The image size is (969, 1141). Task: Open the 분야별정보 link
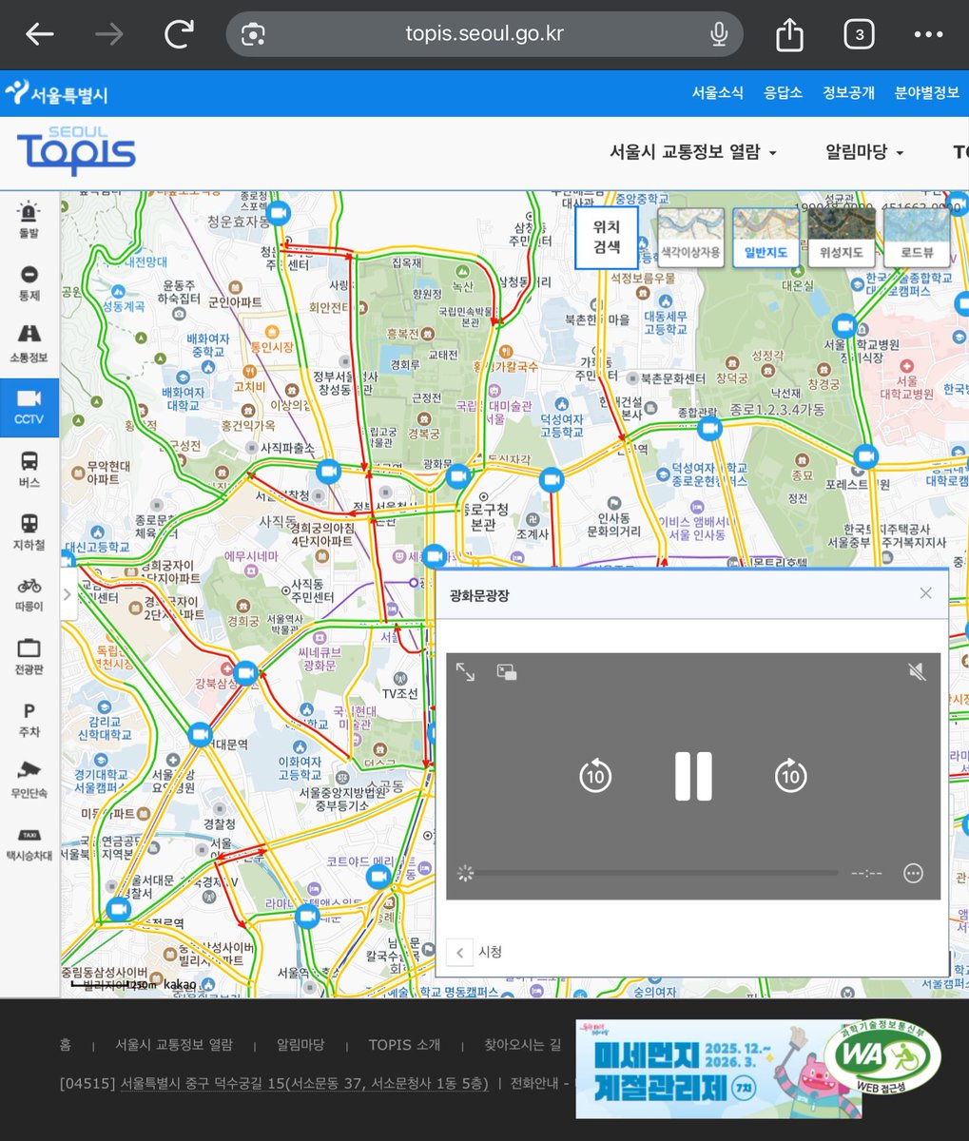(926, 93)
